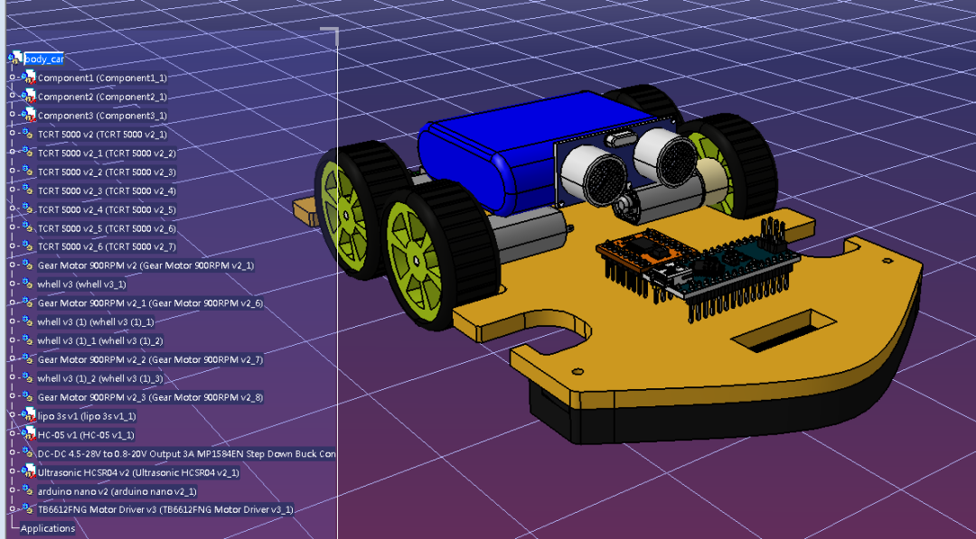
Task: Select TCRT 5000 v2 (TCRT 5000 v2_1)
Action: [x=102, y=135]
